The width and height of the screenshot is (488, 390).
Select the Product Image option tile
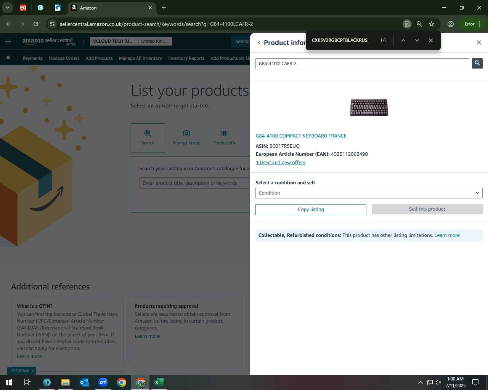(x=186, y=138)
